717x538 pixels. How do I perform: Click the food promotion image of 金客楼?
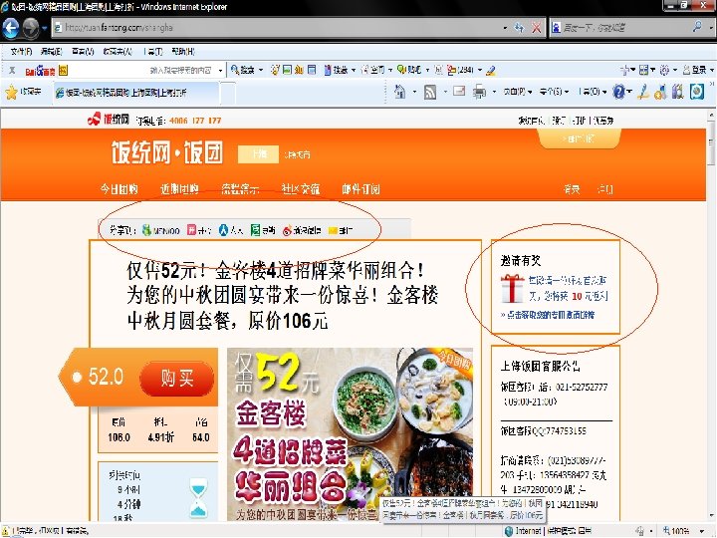pyautogui.click(x=350, y=433)
